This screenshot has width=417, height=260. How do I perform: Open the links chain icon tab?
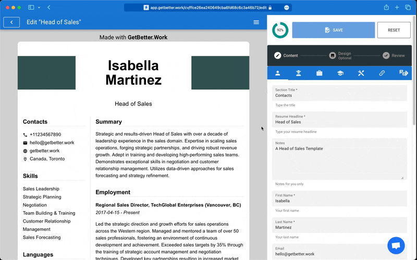pyautogui.click(x=382, y=73)
